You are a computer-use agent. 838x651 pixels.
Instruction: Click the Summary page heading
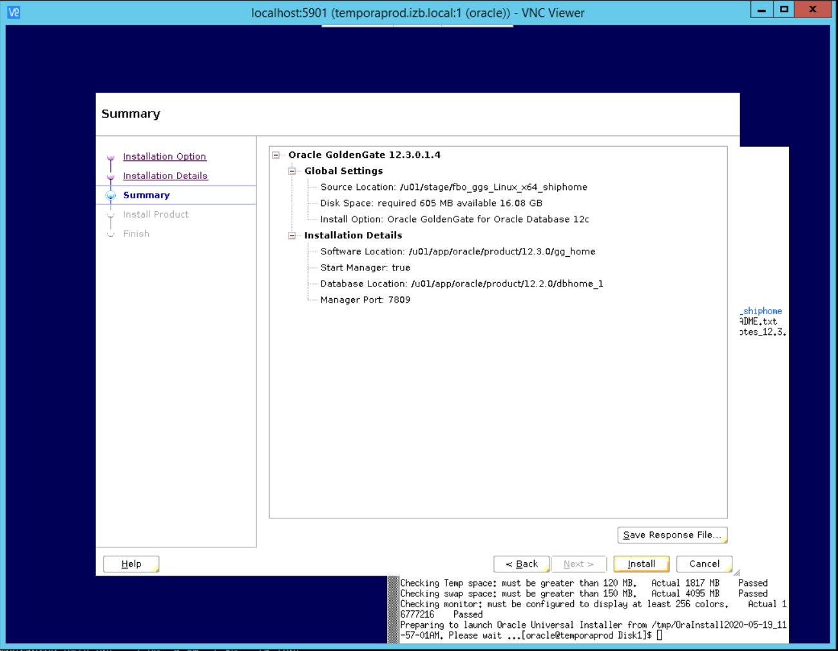[131, 114]
